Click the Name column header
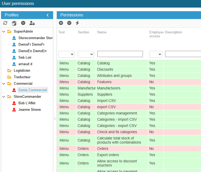The width and height of the screenshot is (201, 172). coord(102,32)
